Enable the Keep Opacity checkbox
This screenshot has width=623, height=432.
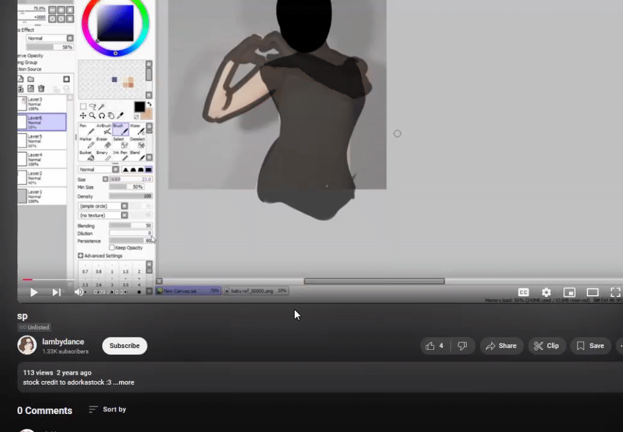112,248
